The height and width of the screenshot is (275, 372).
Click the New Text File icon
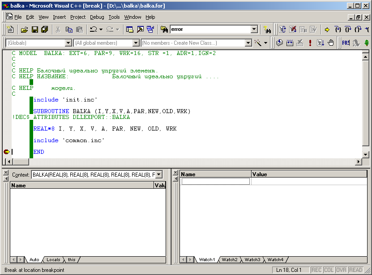coord(11,30)
